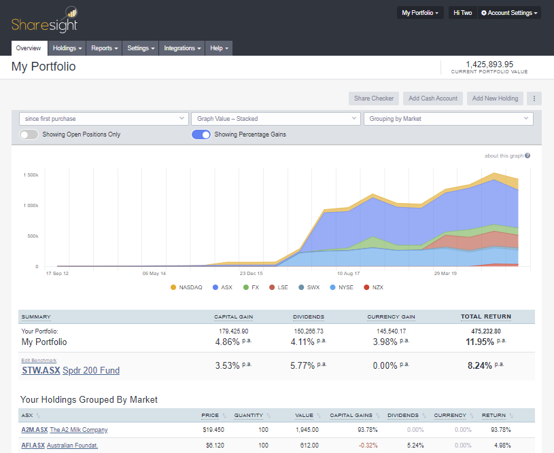Click the Edit Benchmark link
Image resolution: width=554 pixels, height=453 pixels.
(x=39, y=361)
